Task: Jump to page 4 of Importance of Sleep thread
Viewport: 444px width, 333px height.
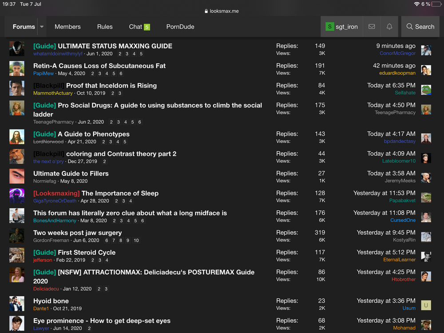Action: coord(130,201)
